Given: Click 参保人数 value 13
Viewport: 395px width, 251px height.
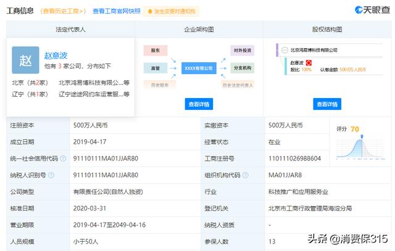Looking at the screenshot, I should point(272,241).
